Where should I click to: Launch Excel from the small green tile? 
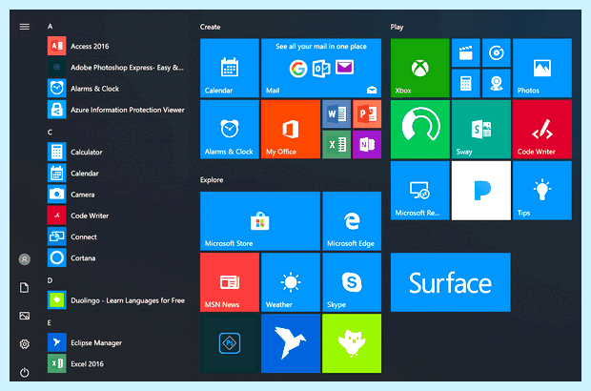click(x=336, y=145)
